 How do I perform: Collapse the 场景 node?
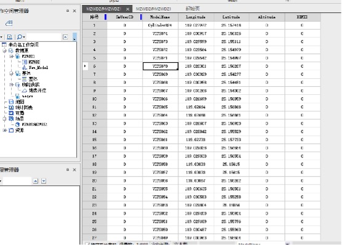[x=4, y=119]
